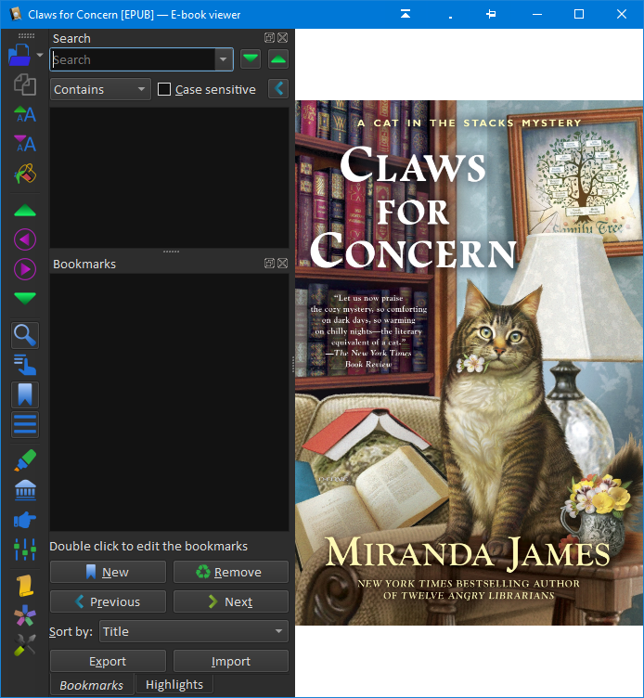Screen dimensions: 644x698
Task: Close the Search panel
Action: click(283, 38)
